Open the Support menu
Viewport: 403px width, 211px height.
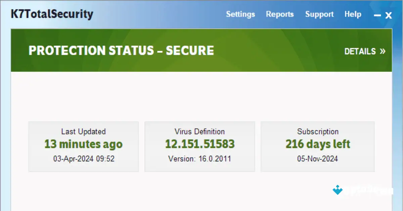click(x=319, y=14)
